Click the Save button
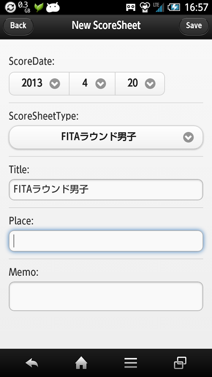Image resolution: width=212 pixels, height=377 pixels. tap(194, 26)
